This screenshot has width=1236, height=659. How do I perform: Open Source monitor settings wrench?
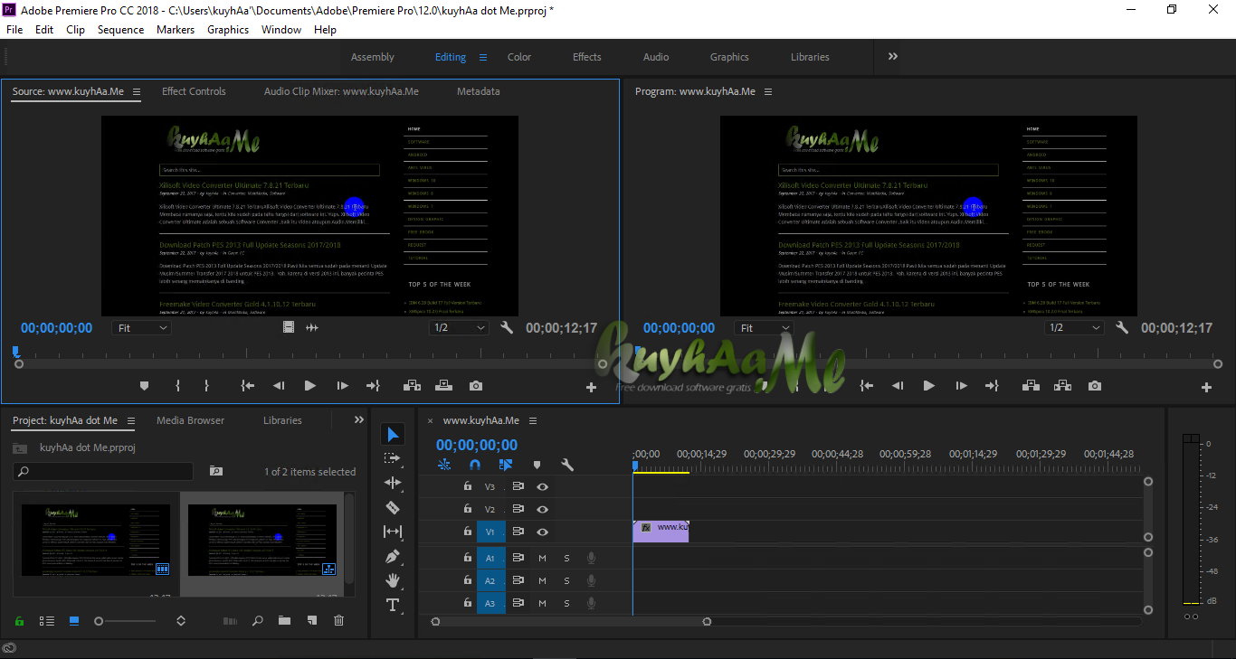507,327
